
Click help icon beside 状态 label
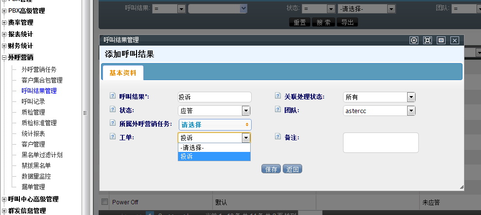[113, 110]
